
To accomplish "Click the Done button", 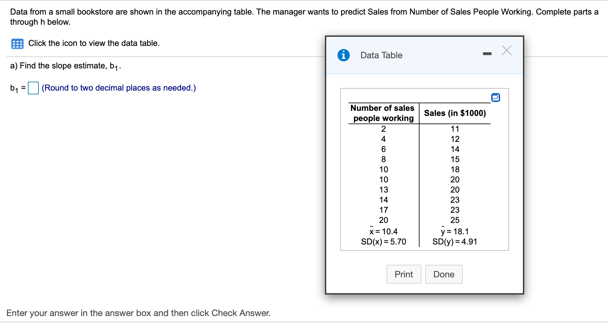I will pos(444,274).
